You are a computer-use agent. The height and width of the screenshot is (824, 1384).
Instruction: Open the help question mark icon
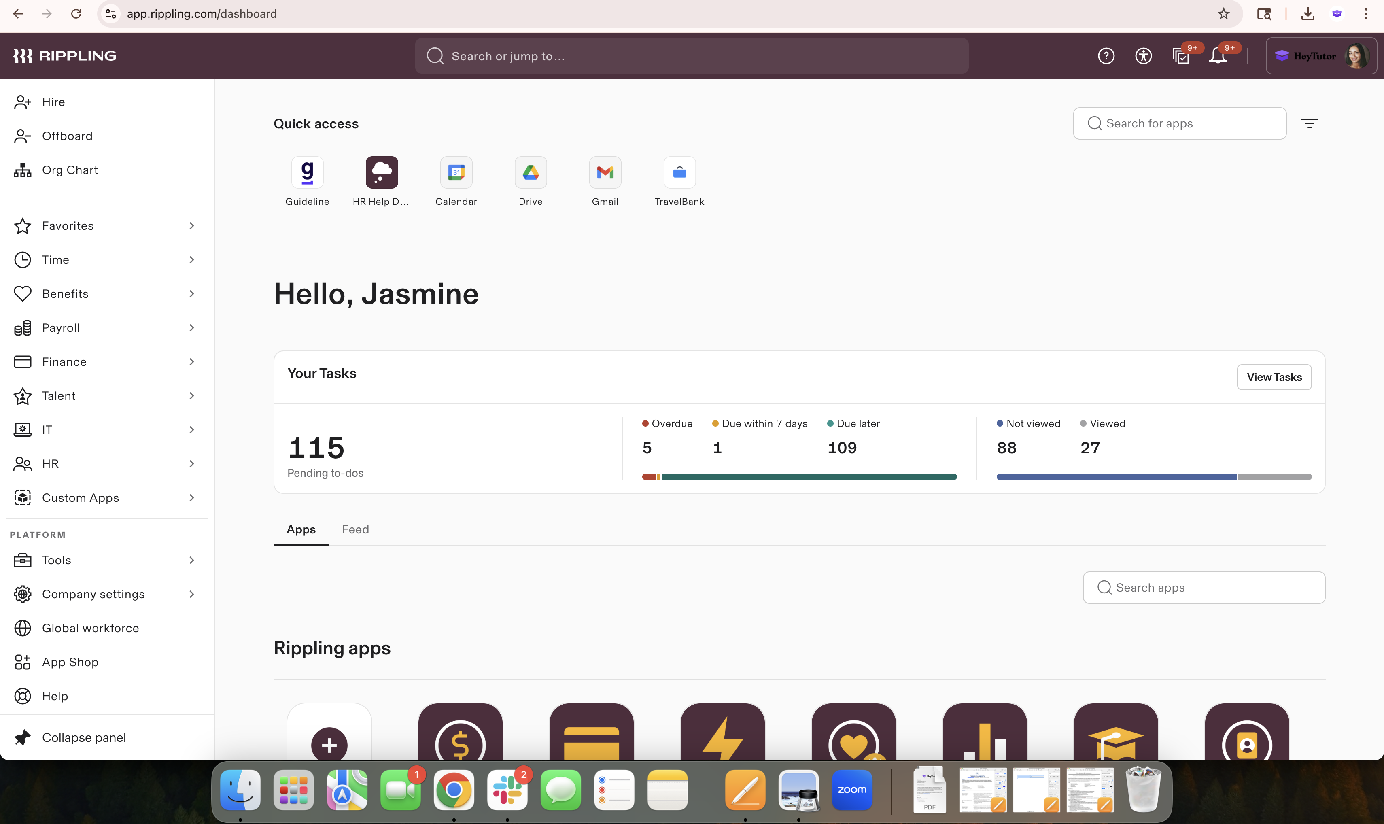click(x=1106, y=56)
